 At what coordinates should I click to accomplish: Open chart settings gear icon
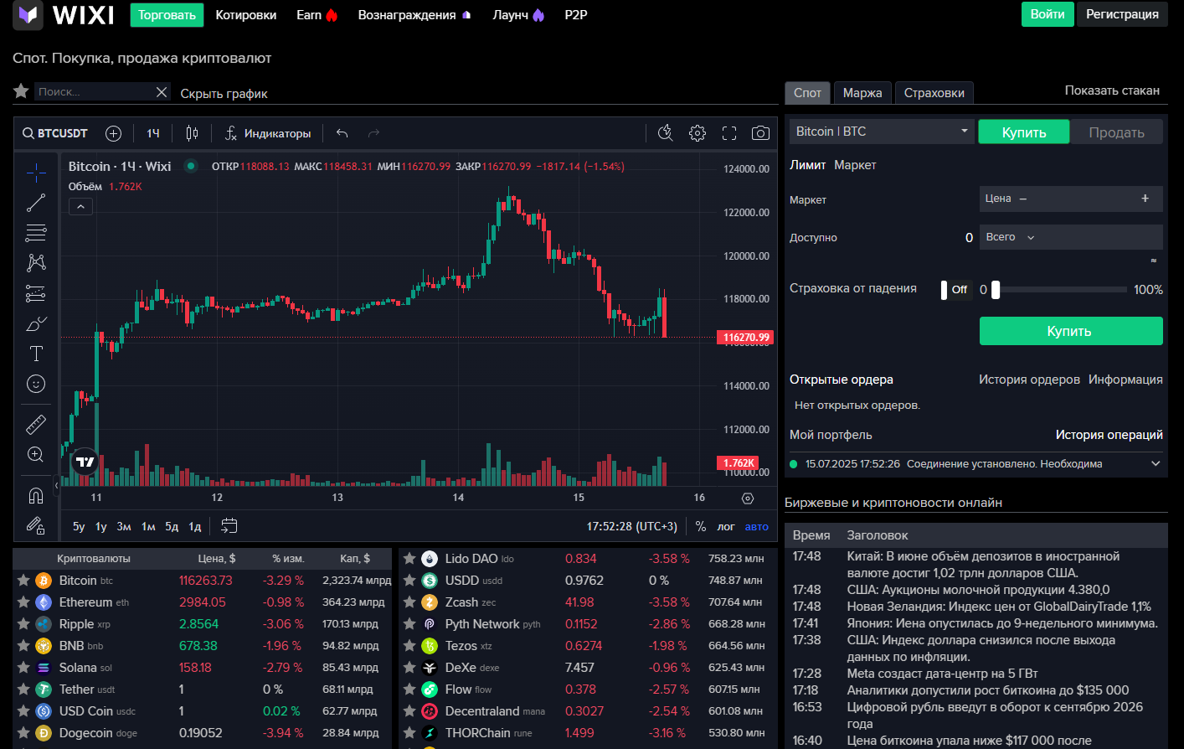pos(698,133)
